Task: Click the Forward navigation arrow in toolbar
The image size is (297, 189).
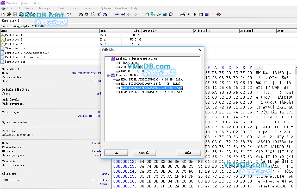Action: (135, 14)
